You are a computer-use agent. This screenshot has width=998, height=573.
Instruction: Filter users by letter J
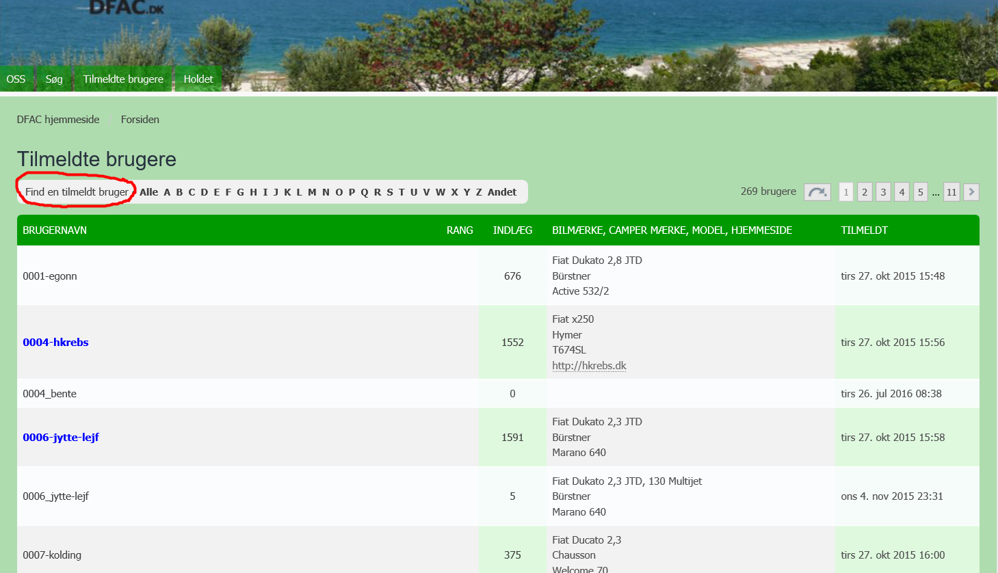click(276, 192)
